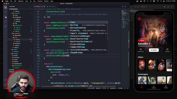Click the screenshot icon in the Simulator toolbar

[165, 7]
